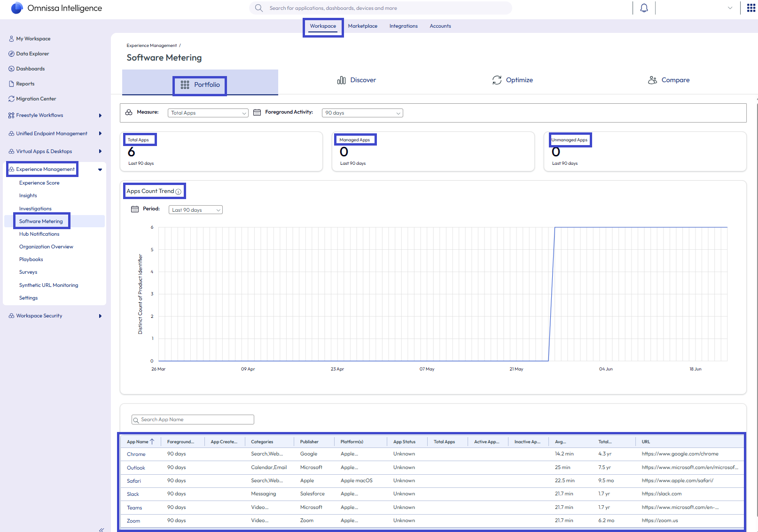Image resolution: width=758 pixels, height=532 pixels.
Task: Click the Optimize cycle arrows icon
Action: (497, 80)
